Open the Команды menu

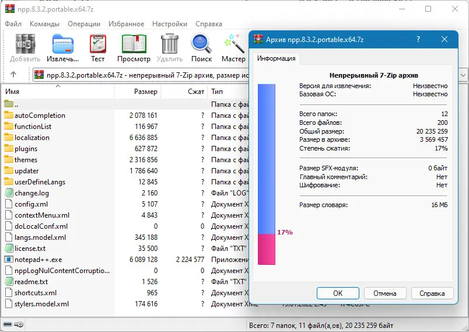[44, 24]
